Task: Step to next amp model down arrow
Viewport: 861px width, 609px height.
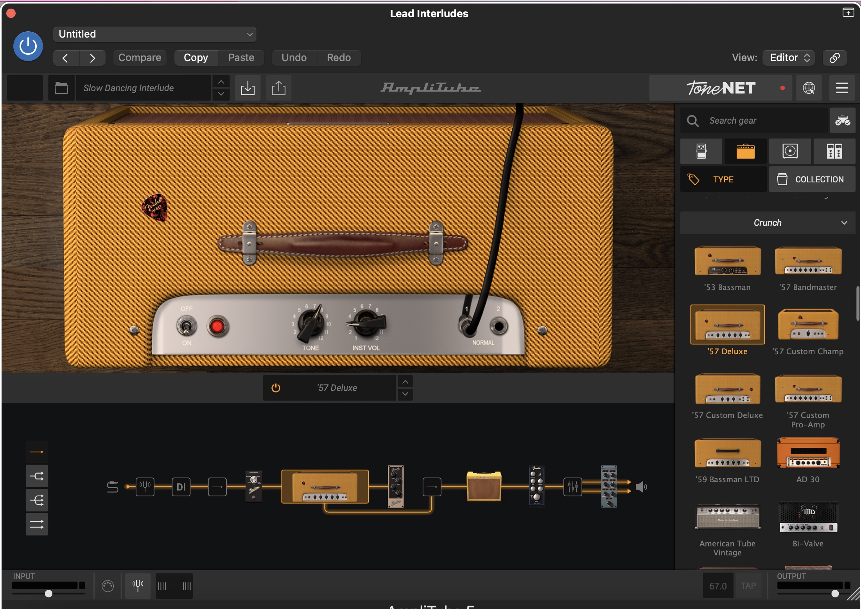Action: (x=405, y=394)
